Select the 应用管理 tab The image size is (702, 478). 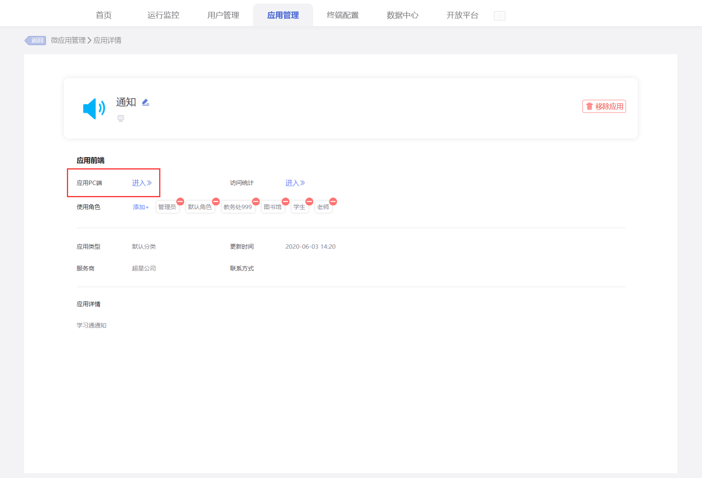click(x=283, y=15)
